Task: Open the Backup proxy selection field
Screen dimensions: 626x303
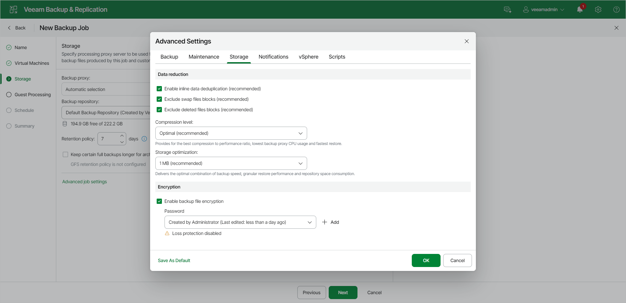Action: [106, 89]
